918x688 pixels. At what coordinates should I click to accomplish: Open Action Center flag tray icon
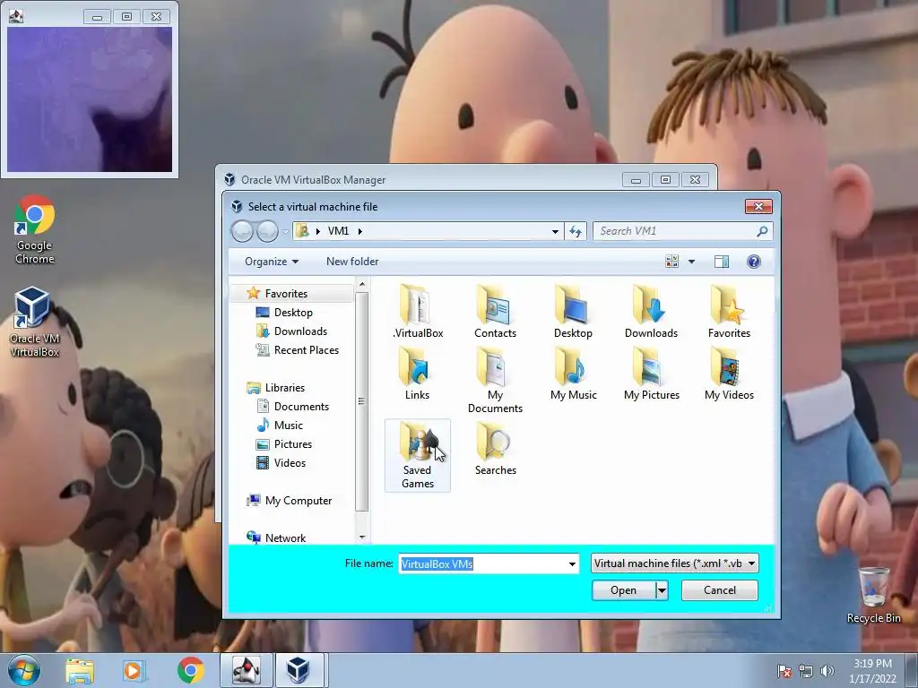click(x=784, y=671)
